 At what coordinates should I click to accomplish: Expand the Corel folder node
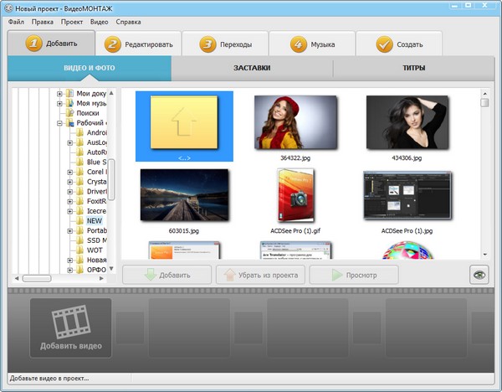tap(70, 172)
